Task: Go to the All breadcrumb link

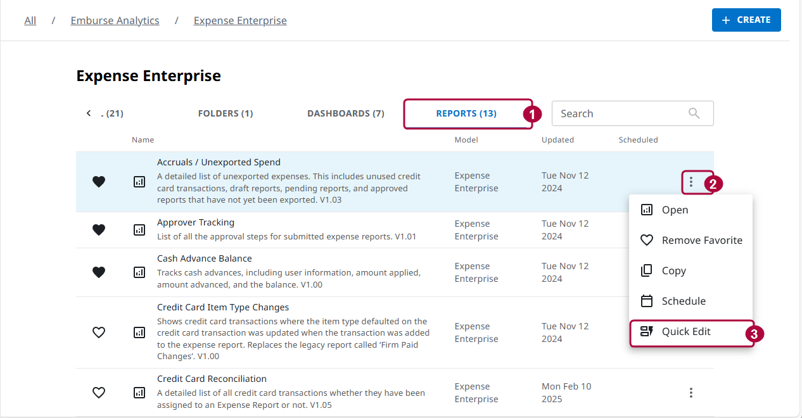Action: click(30, 20)
